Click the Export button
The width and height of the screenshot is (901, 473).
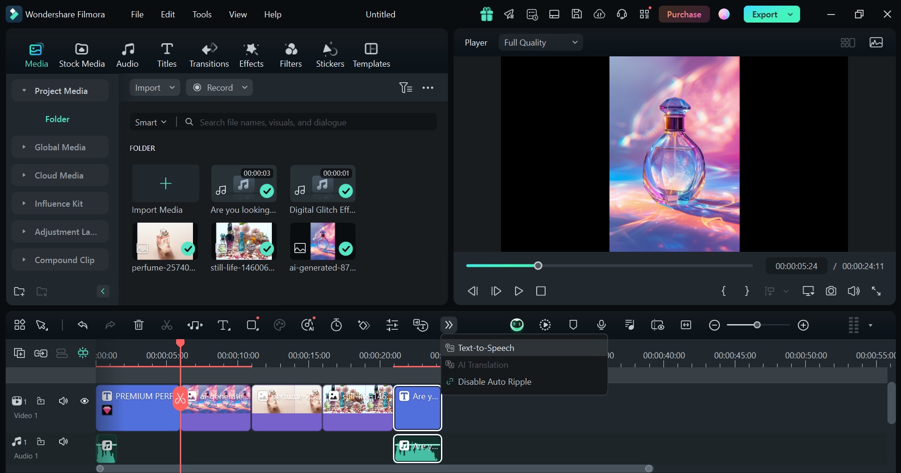pyautogui.click(x=764, y=15)
